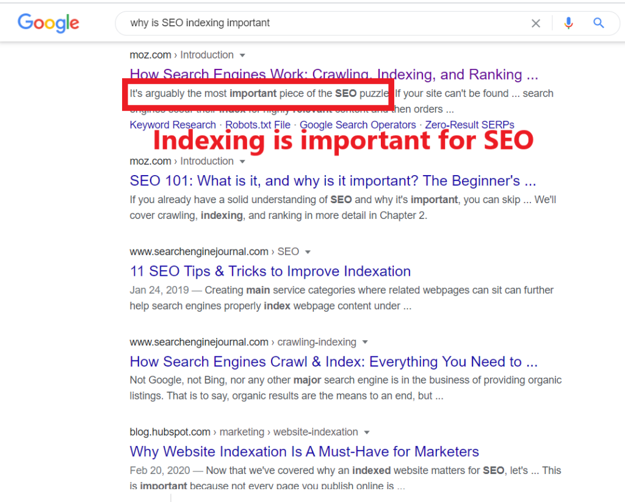Screen dimensions: 625x502
Task: Clear the search query with the X icon
Action: tap(536, 23)
